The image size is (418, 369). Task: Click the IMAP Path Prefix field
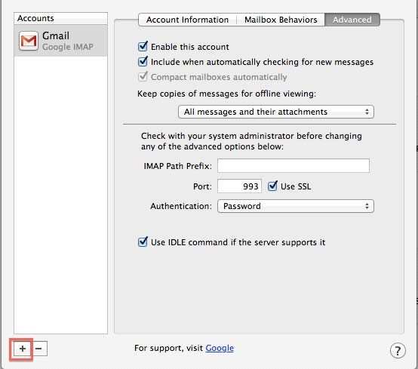pyautogui.click(x=294, y=166)
